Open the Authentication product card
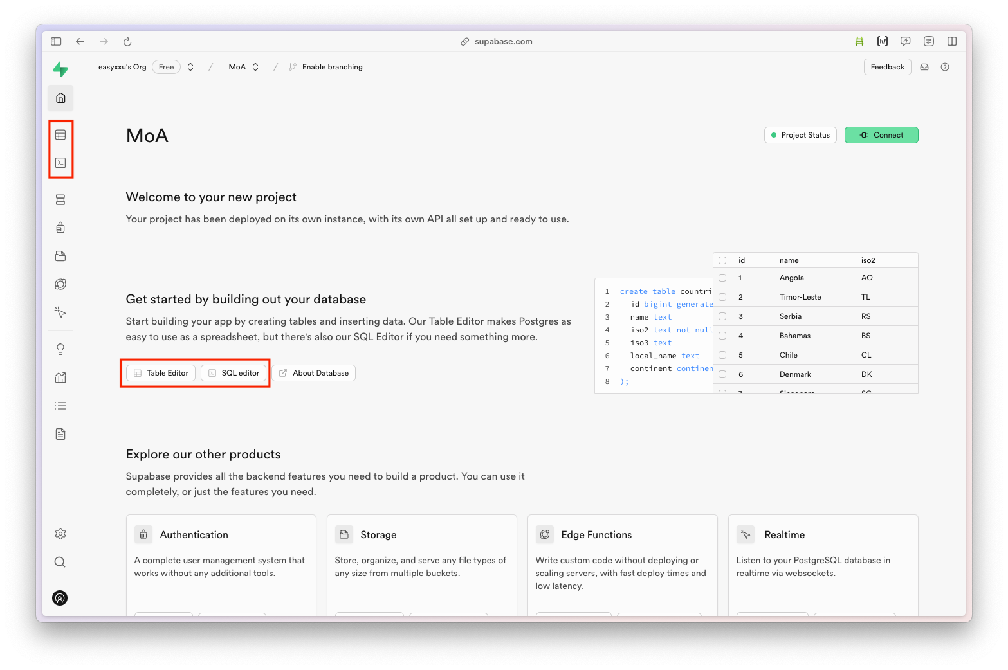 221,565
